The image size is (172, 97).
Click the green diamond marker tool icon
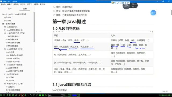26,95
